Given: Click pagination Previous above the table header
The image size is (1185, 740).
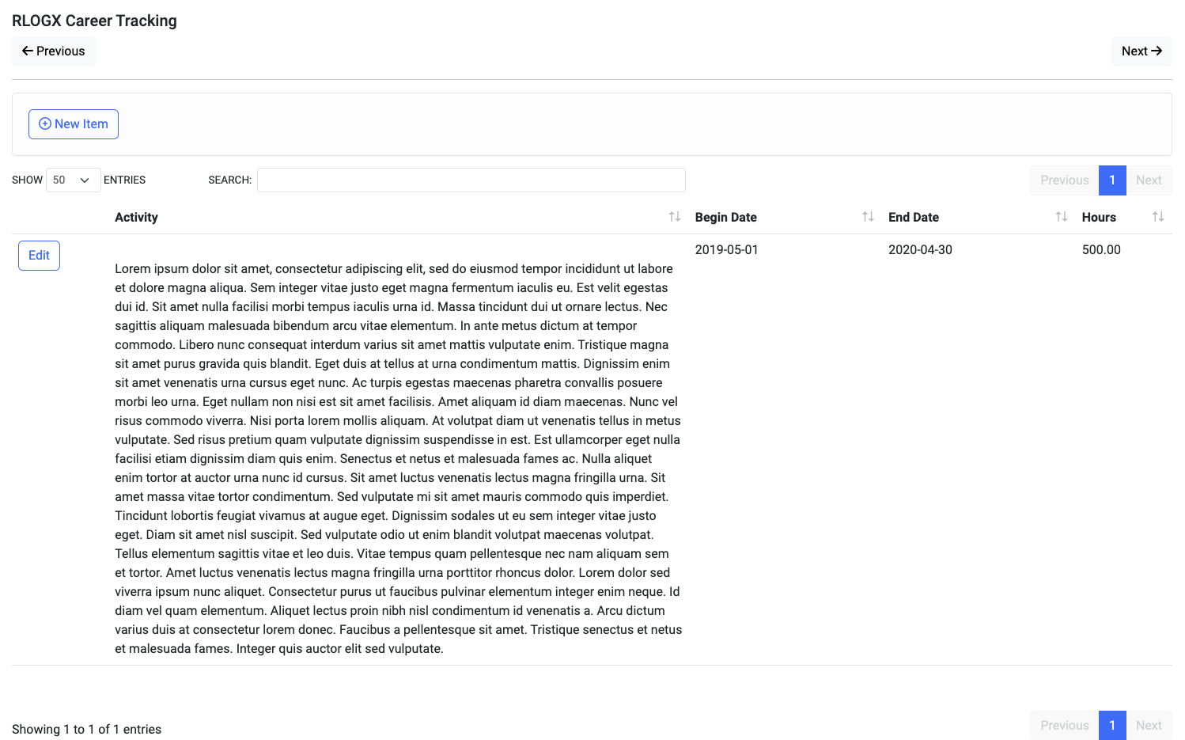Looking at the screenshot, I should coord(1064,180).
